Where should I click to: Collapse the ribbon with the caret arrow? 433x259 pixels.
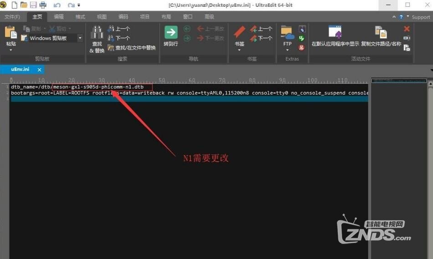pyautogui.click(x=394, y=17)
